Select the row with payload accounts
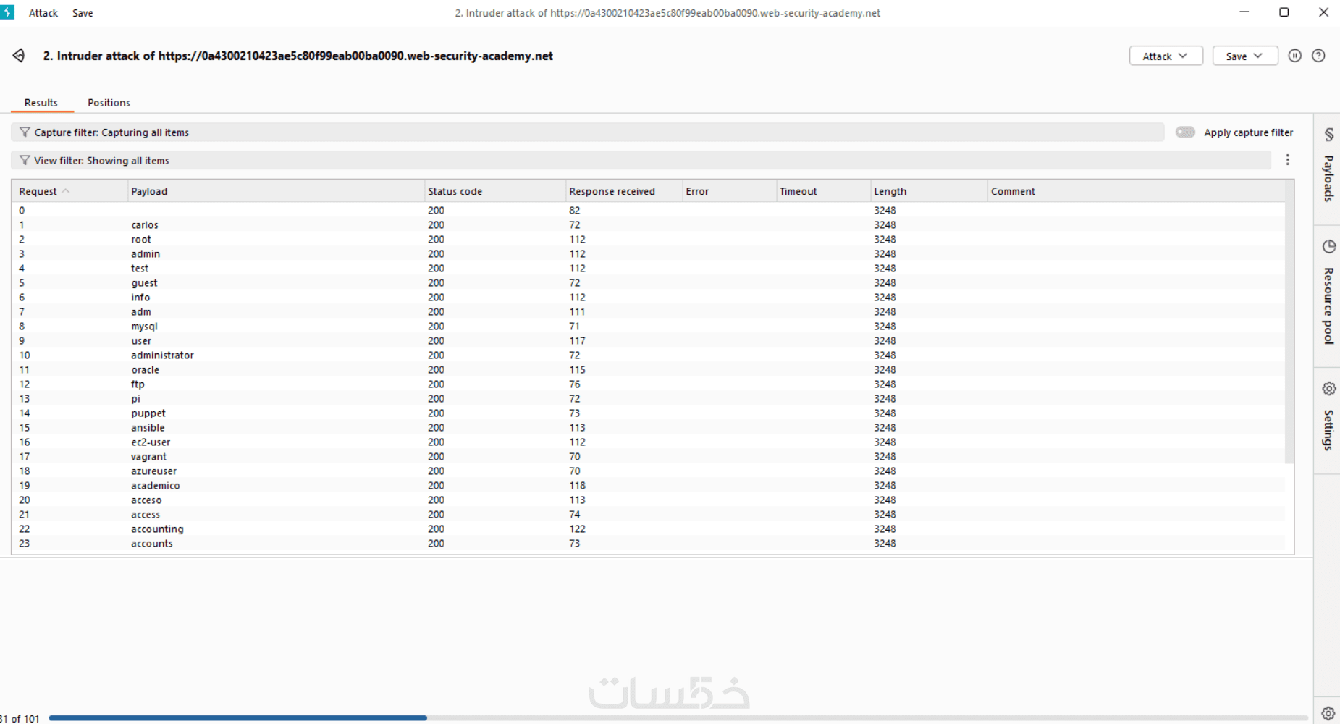The image size is (1340, 724). [648, 544]
